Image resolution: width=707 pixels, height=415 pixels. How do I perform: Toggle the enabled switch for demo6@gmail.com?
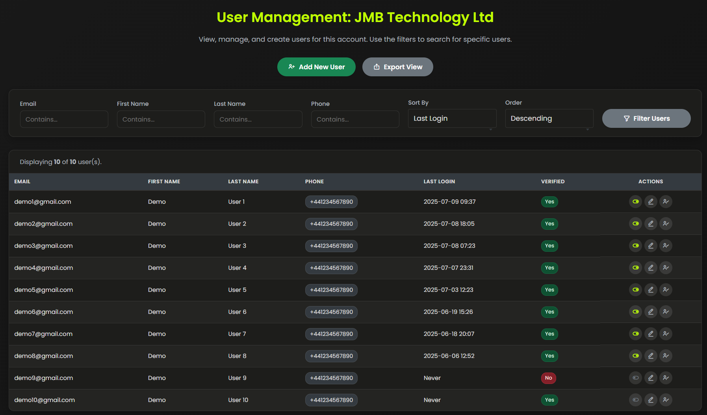click(635, 312)
